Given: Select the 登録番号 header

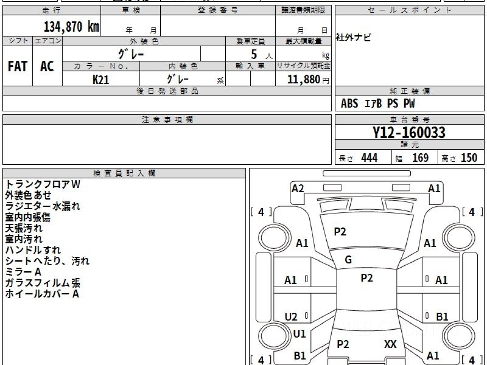Looking at the screenshot, I should 218,11.
